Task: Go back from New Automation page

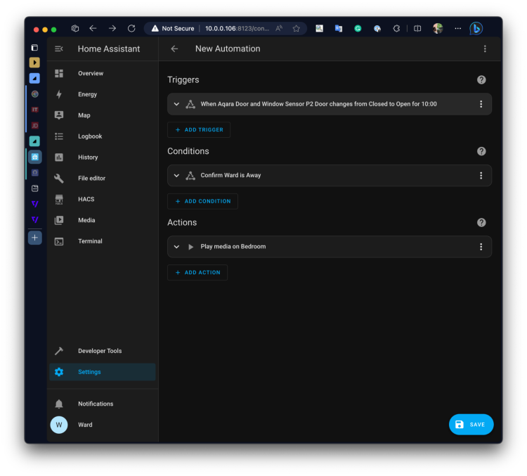Action: pos(174,49)
